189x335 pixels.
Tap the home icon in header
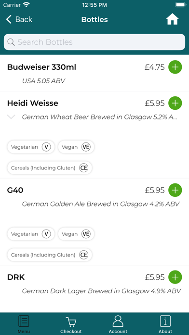pyautogui.click(x=172, y=20)
